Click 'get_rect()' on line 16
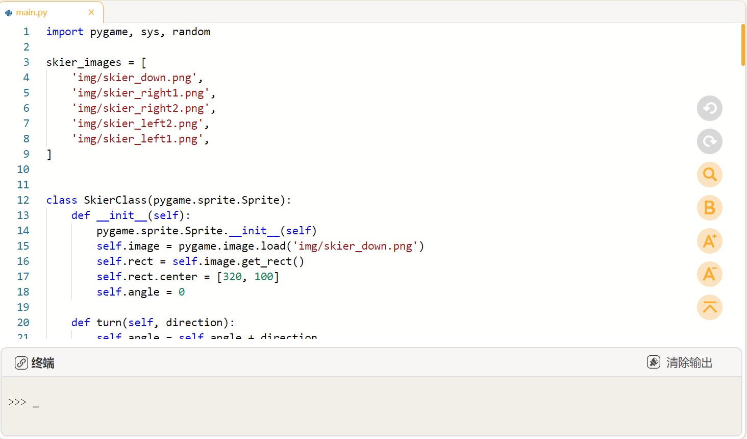This screenshot has width=747, height=439. point(273,261)
